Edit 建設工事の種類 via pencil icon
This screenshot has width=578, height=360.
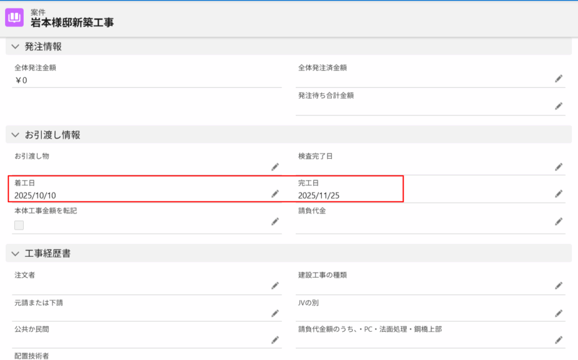tap(558, 286)
